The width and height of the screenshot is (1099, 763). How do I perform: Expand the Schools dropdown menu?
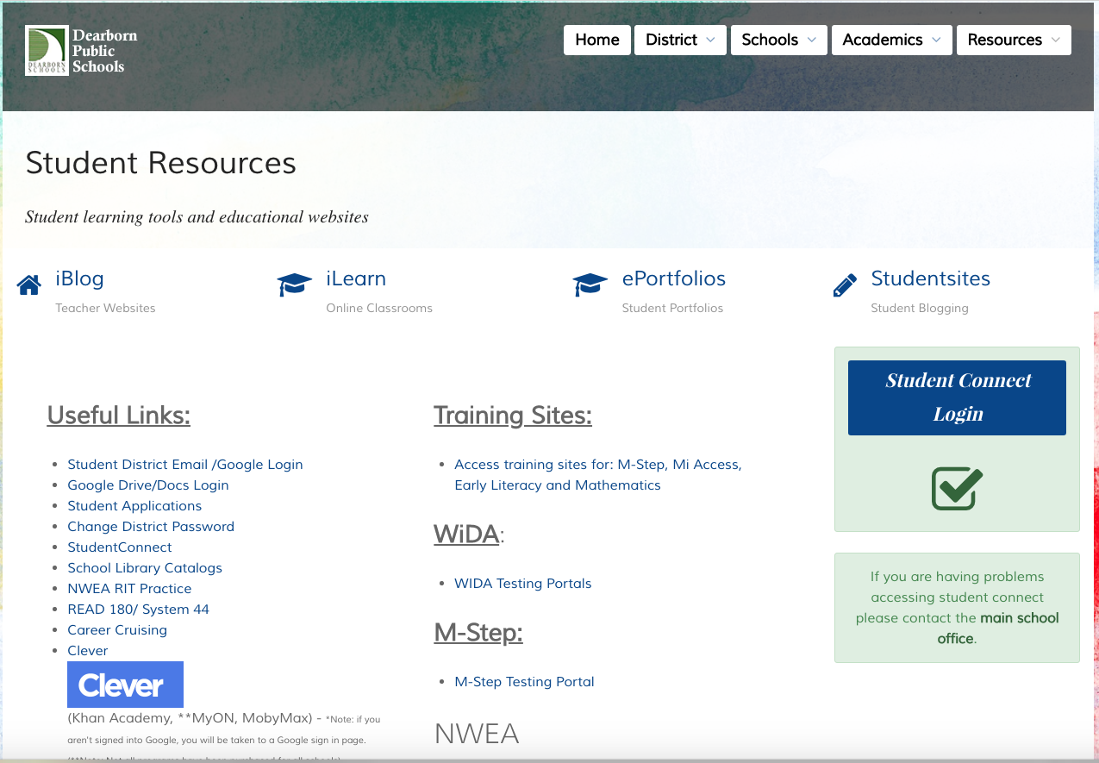click(779, 40)
